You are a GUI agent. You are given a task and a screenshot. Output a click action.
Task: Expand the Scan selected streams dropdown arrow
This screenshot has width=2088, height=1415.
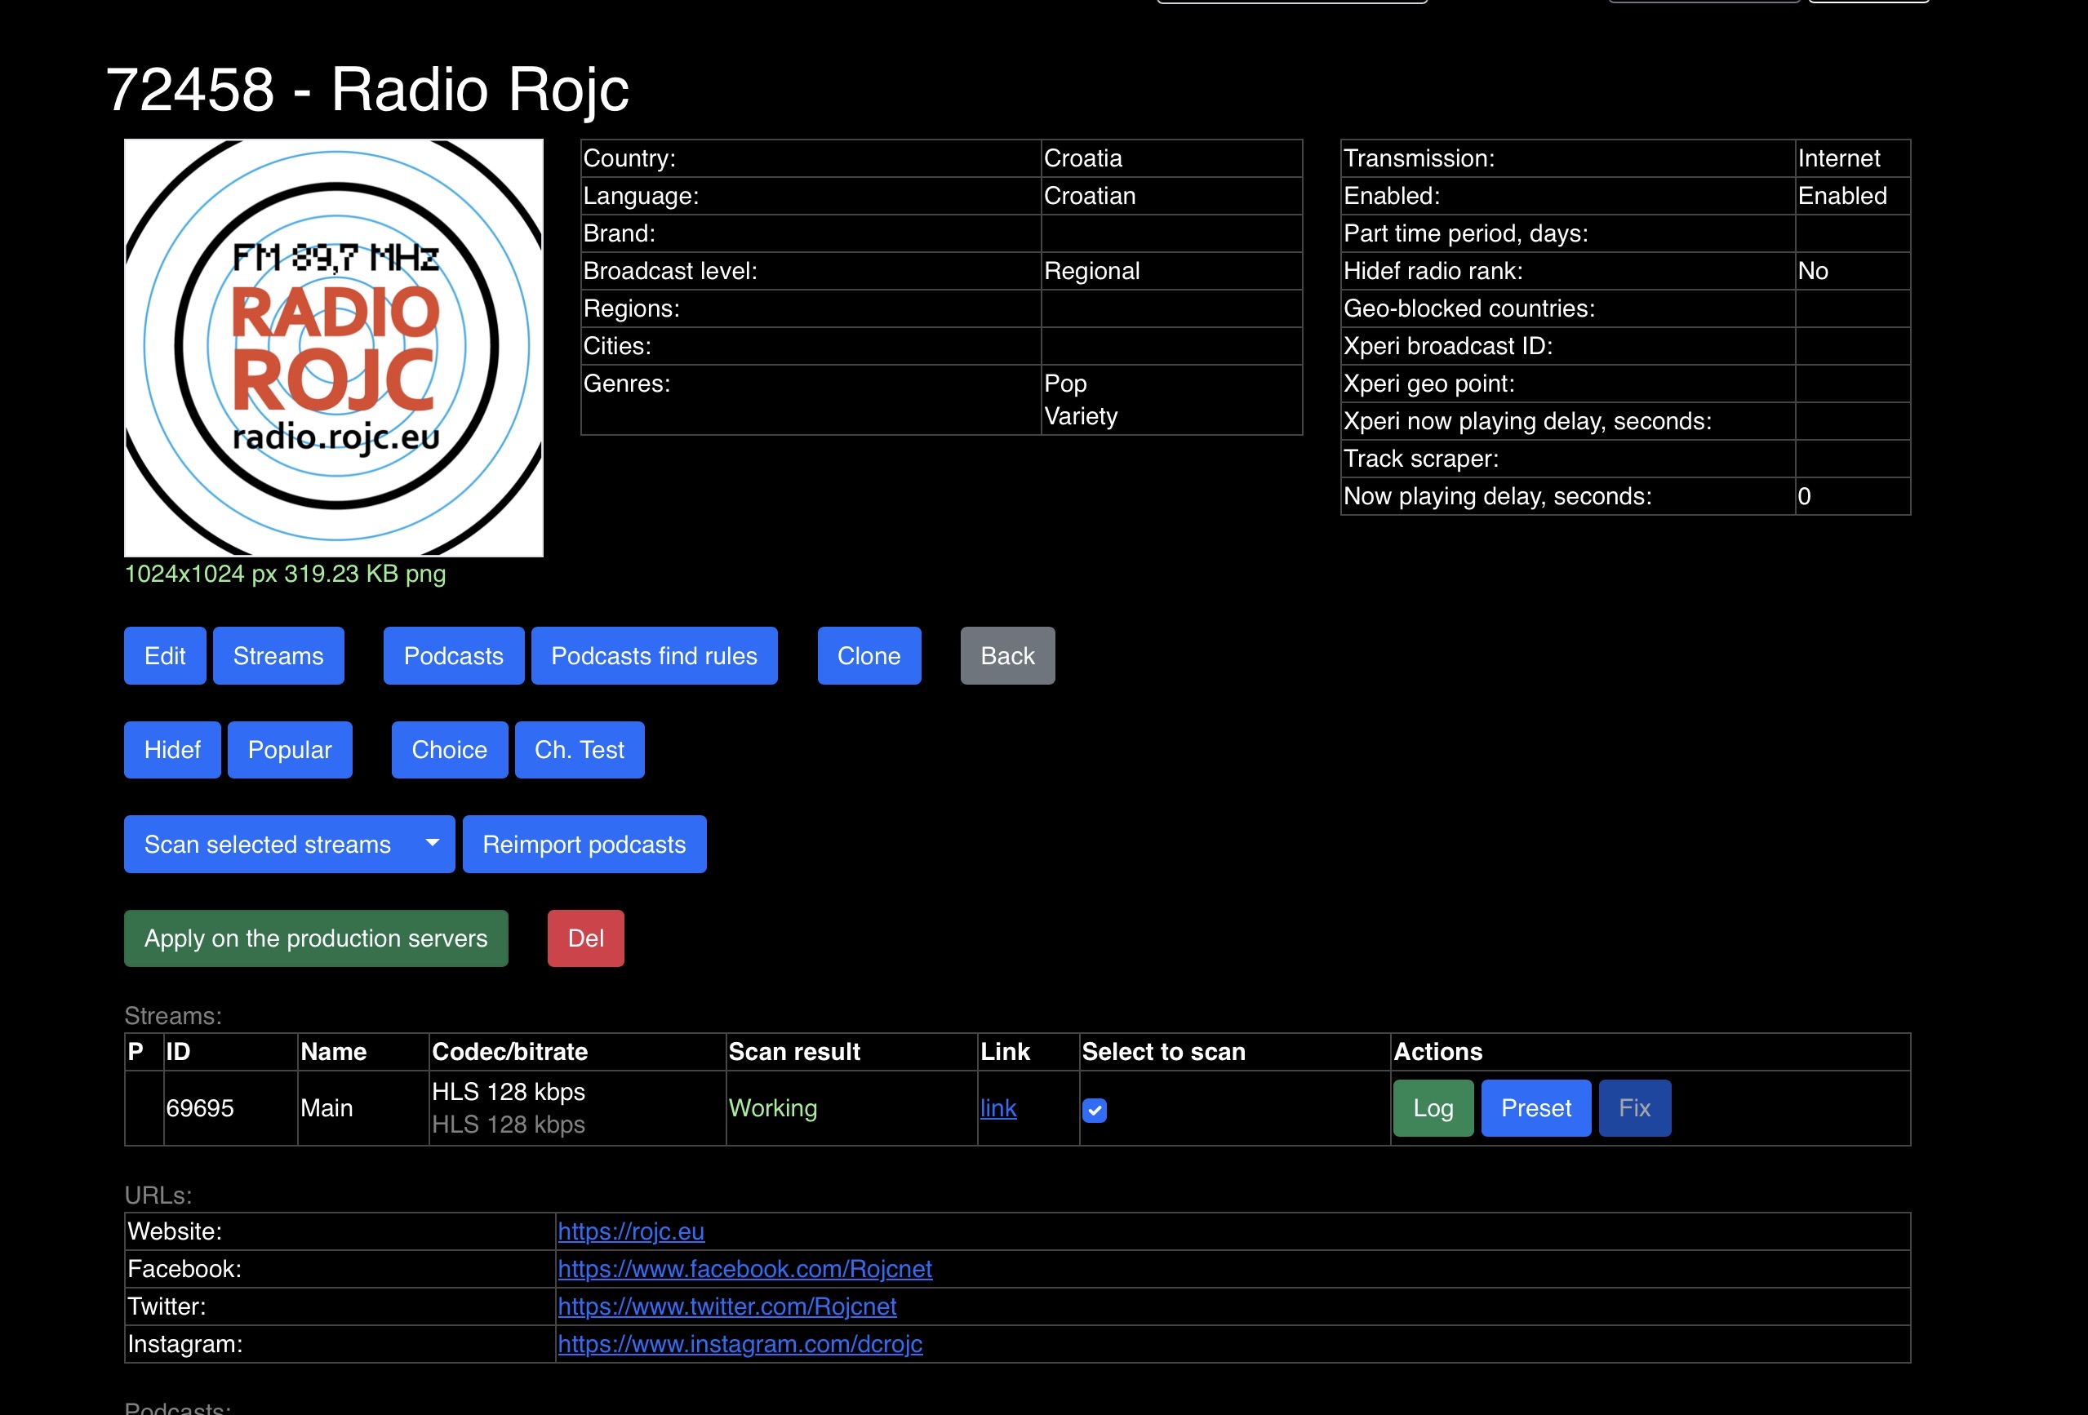432,844
